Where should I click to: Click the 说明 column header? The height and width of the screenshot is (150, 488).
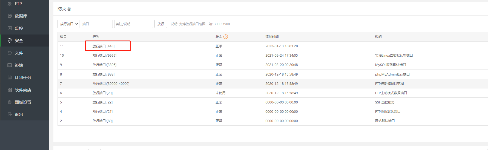(x=378, y=37)
